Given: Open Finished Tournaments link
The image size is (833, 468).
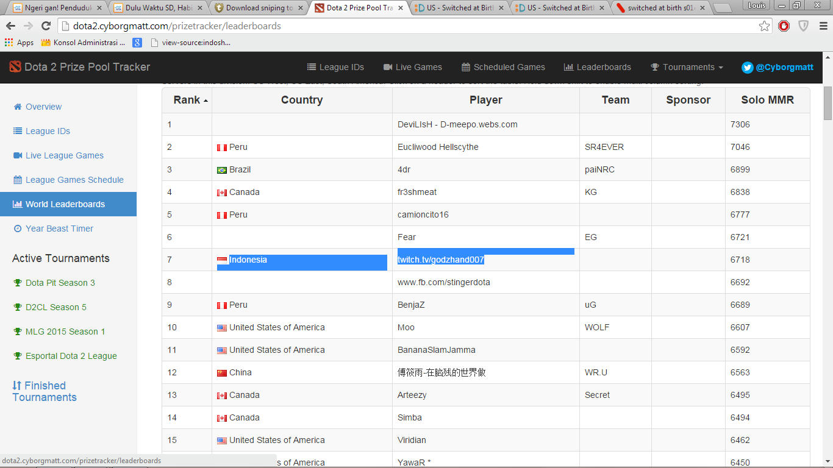Looking at the screenshot, I should click(x=45, y=391).
